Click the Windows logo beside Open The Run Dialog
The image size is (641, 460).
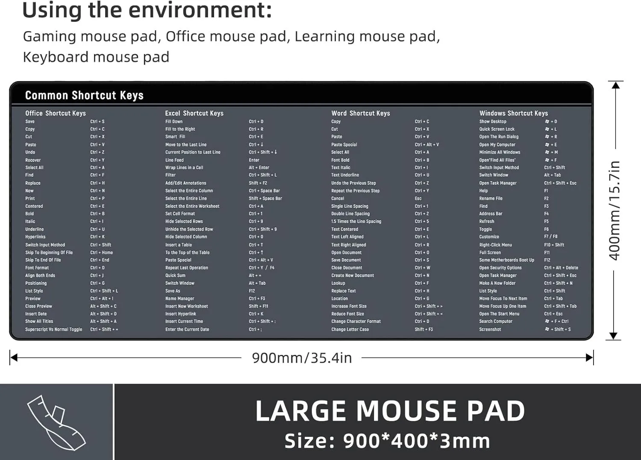pos(547,137)
